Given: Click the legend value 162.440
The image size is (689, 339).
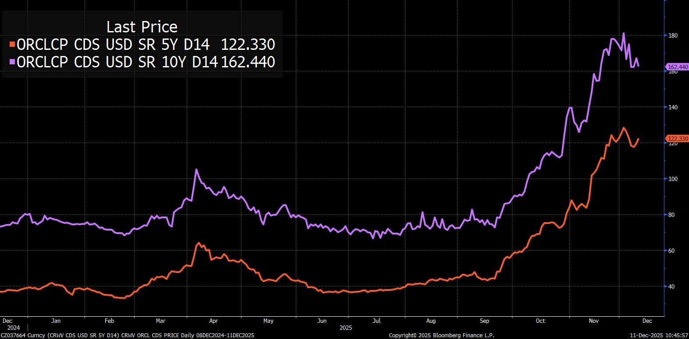Looking at the screenshot, I should coord(248,62).
